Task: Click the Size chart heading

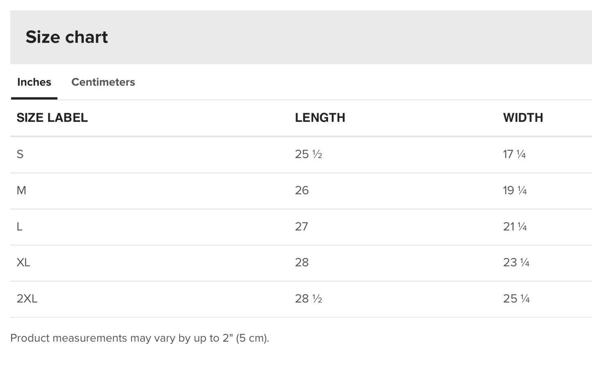Action: 67,37
